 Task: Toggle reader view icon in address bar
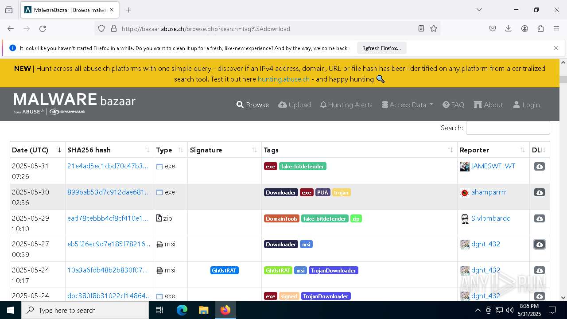421,29
